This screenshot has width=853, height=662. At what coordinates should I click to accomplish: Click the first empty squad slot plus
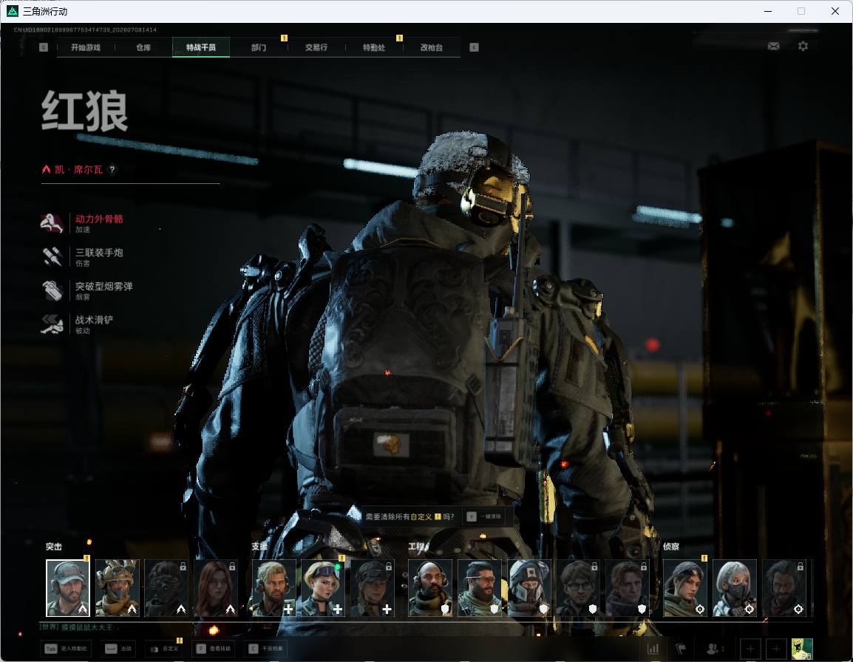750,649
